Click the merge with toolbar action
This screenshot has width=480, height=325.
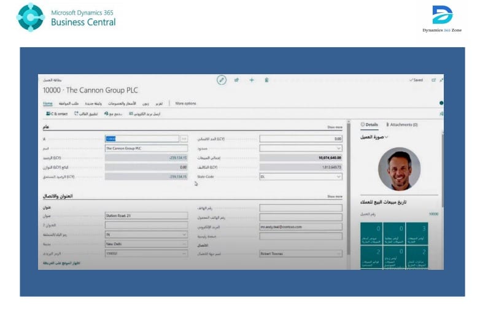pos(113,113)
